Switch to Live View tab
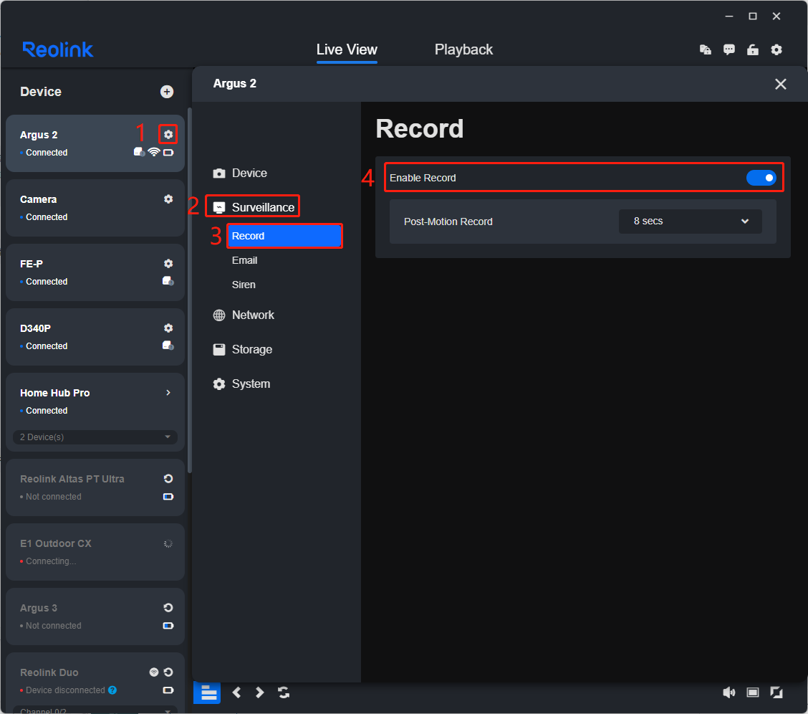The width and height of the screenshot is (808, 714). coord(347,49)
